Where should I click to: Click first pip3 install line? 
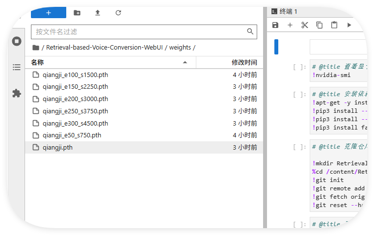pyautogui.click(x=340, y=111)
